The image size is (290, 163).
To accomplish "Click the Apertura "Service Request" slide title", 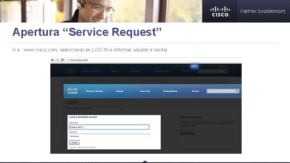I will (87, 32).
